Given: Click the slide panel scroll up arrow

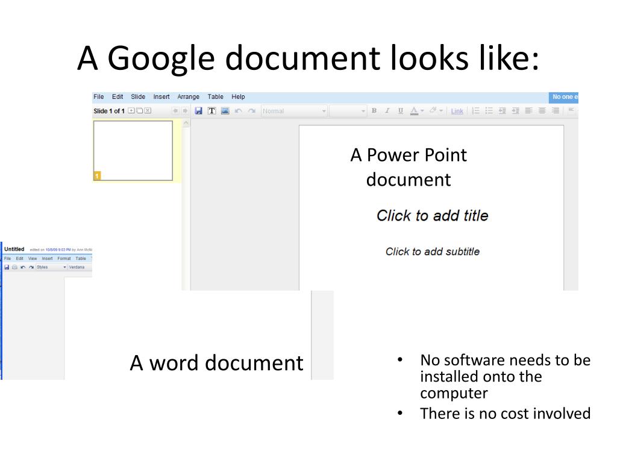Looking at the screenshot, I should pos(186,123).
